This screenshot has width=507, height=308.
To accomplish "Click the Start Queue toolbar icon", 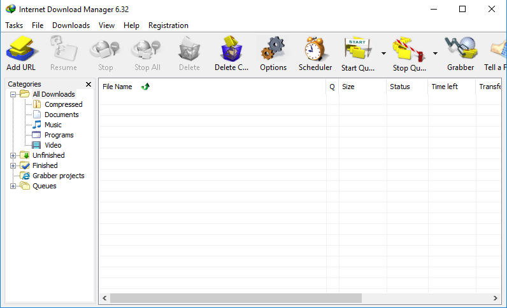I will (358, 48).
